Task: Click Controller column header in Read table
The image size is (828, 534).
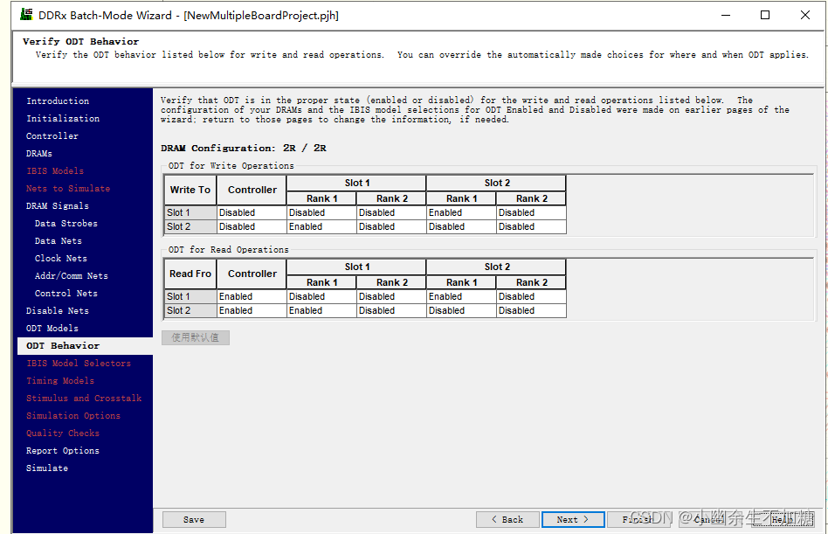Action: point(252,274)
